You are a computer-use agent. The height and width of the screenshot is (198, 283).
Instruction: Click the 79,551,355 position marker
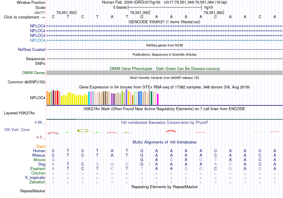coord(139,13)
